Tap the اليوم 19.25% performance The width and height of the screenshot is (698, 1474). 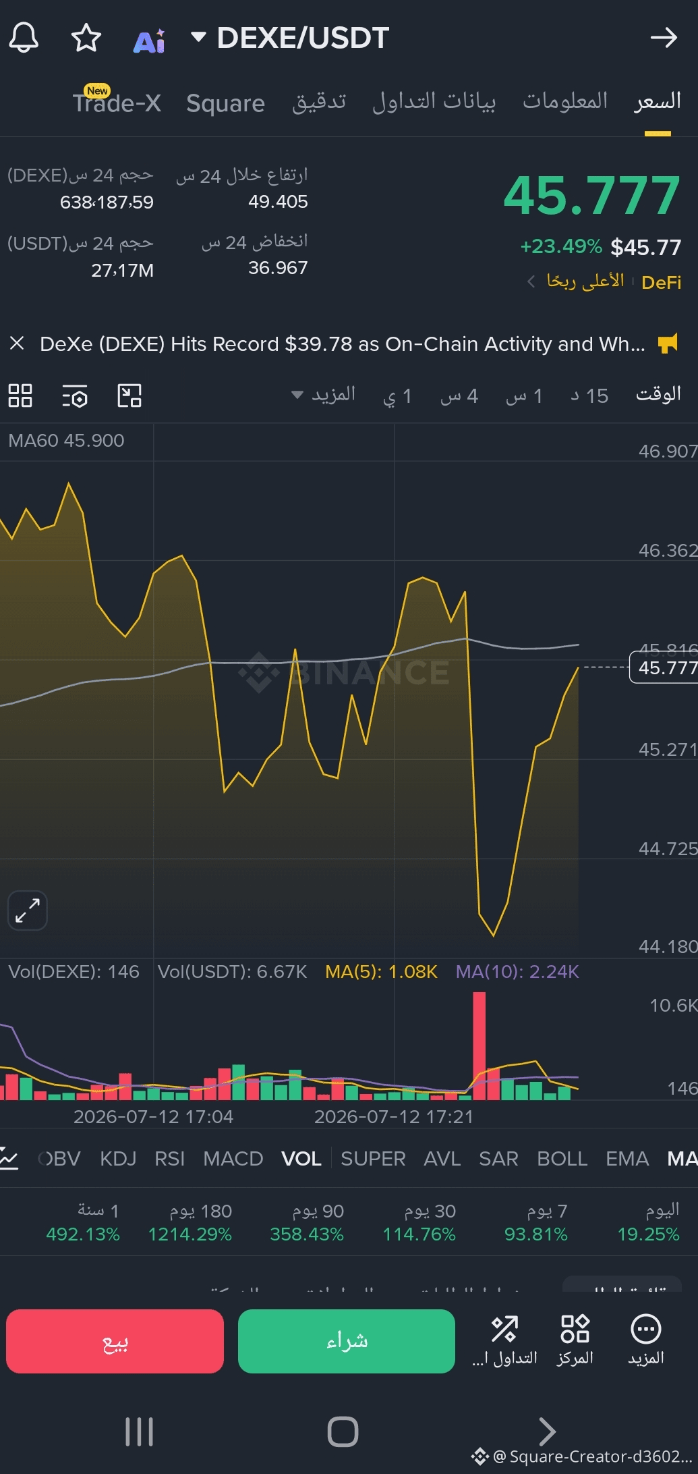[x=649, y=1222]
